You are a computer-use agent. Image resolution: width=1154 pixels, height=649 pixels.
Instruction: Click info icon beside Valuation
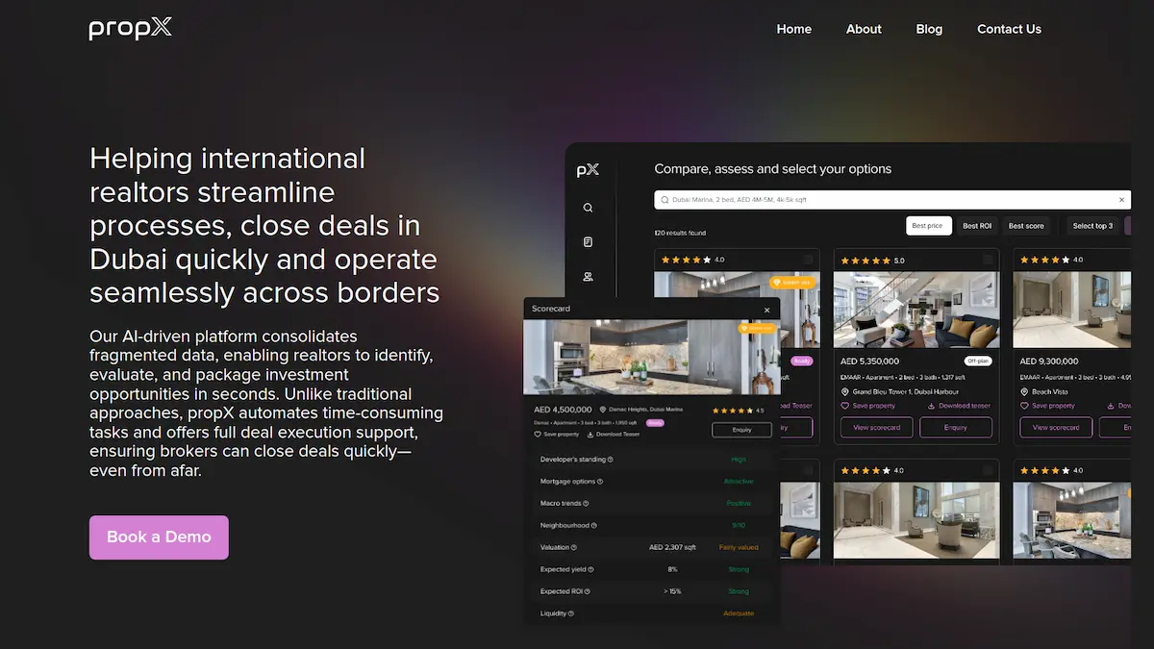point(573,547)
